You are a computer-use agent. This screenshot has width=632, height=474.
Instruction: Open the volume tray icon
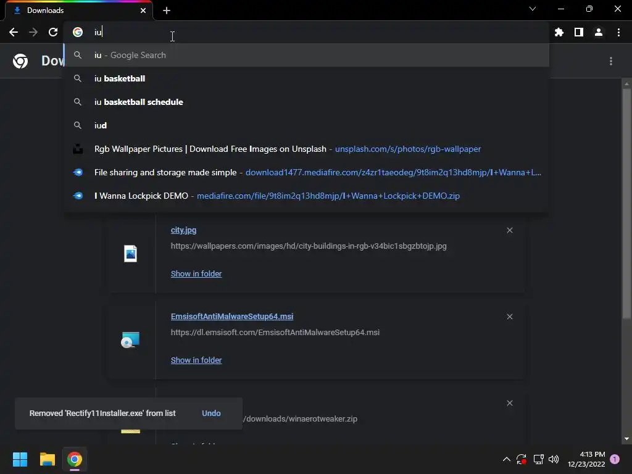554,459
